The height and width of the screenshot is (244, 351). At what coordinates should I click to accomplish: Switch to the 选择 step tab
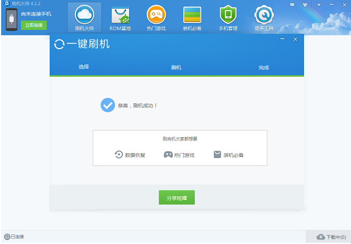click(84, 67)
